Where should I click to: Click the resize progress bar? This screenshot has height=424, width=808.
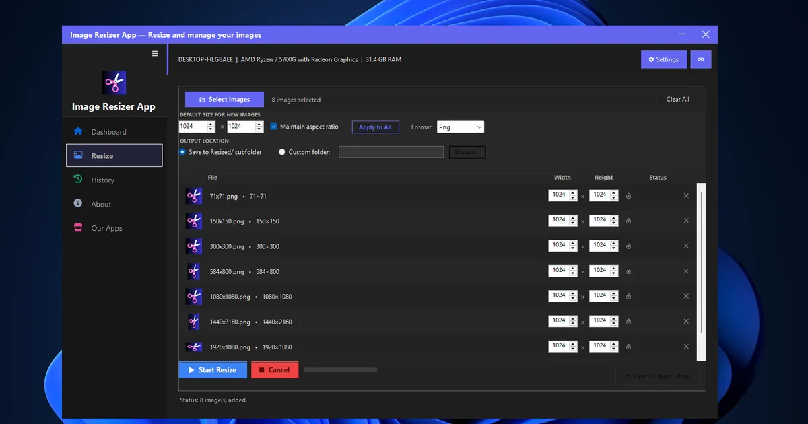341,369
